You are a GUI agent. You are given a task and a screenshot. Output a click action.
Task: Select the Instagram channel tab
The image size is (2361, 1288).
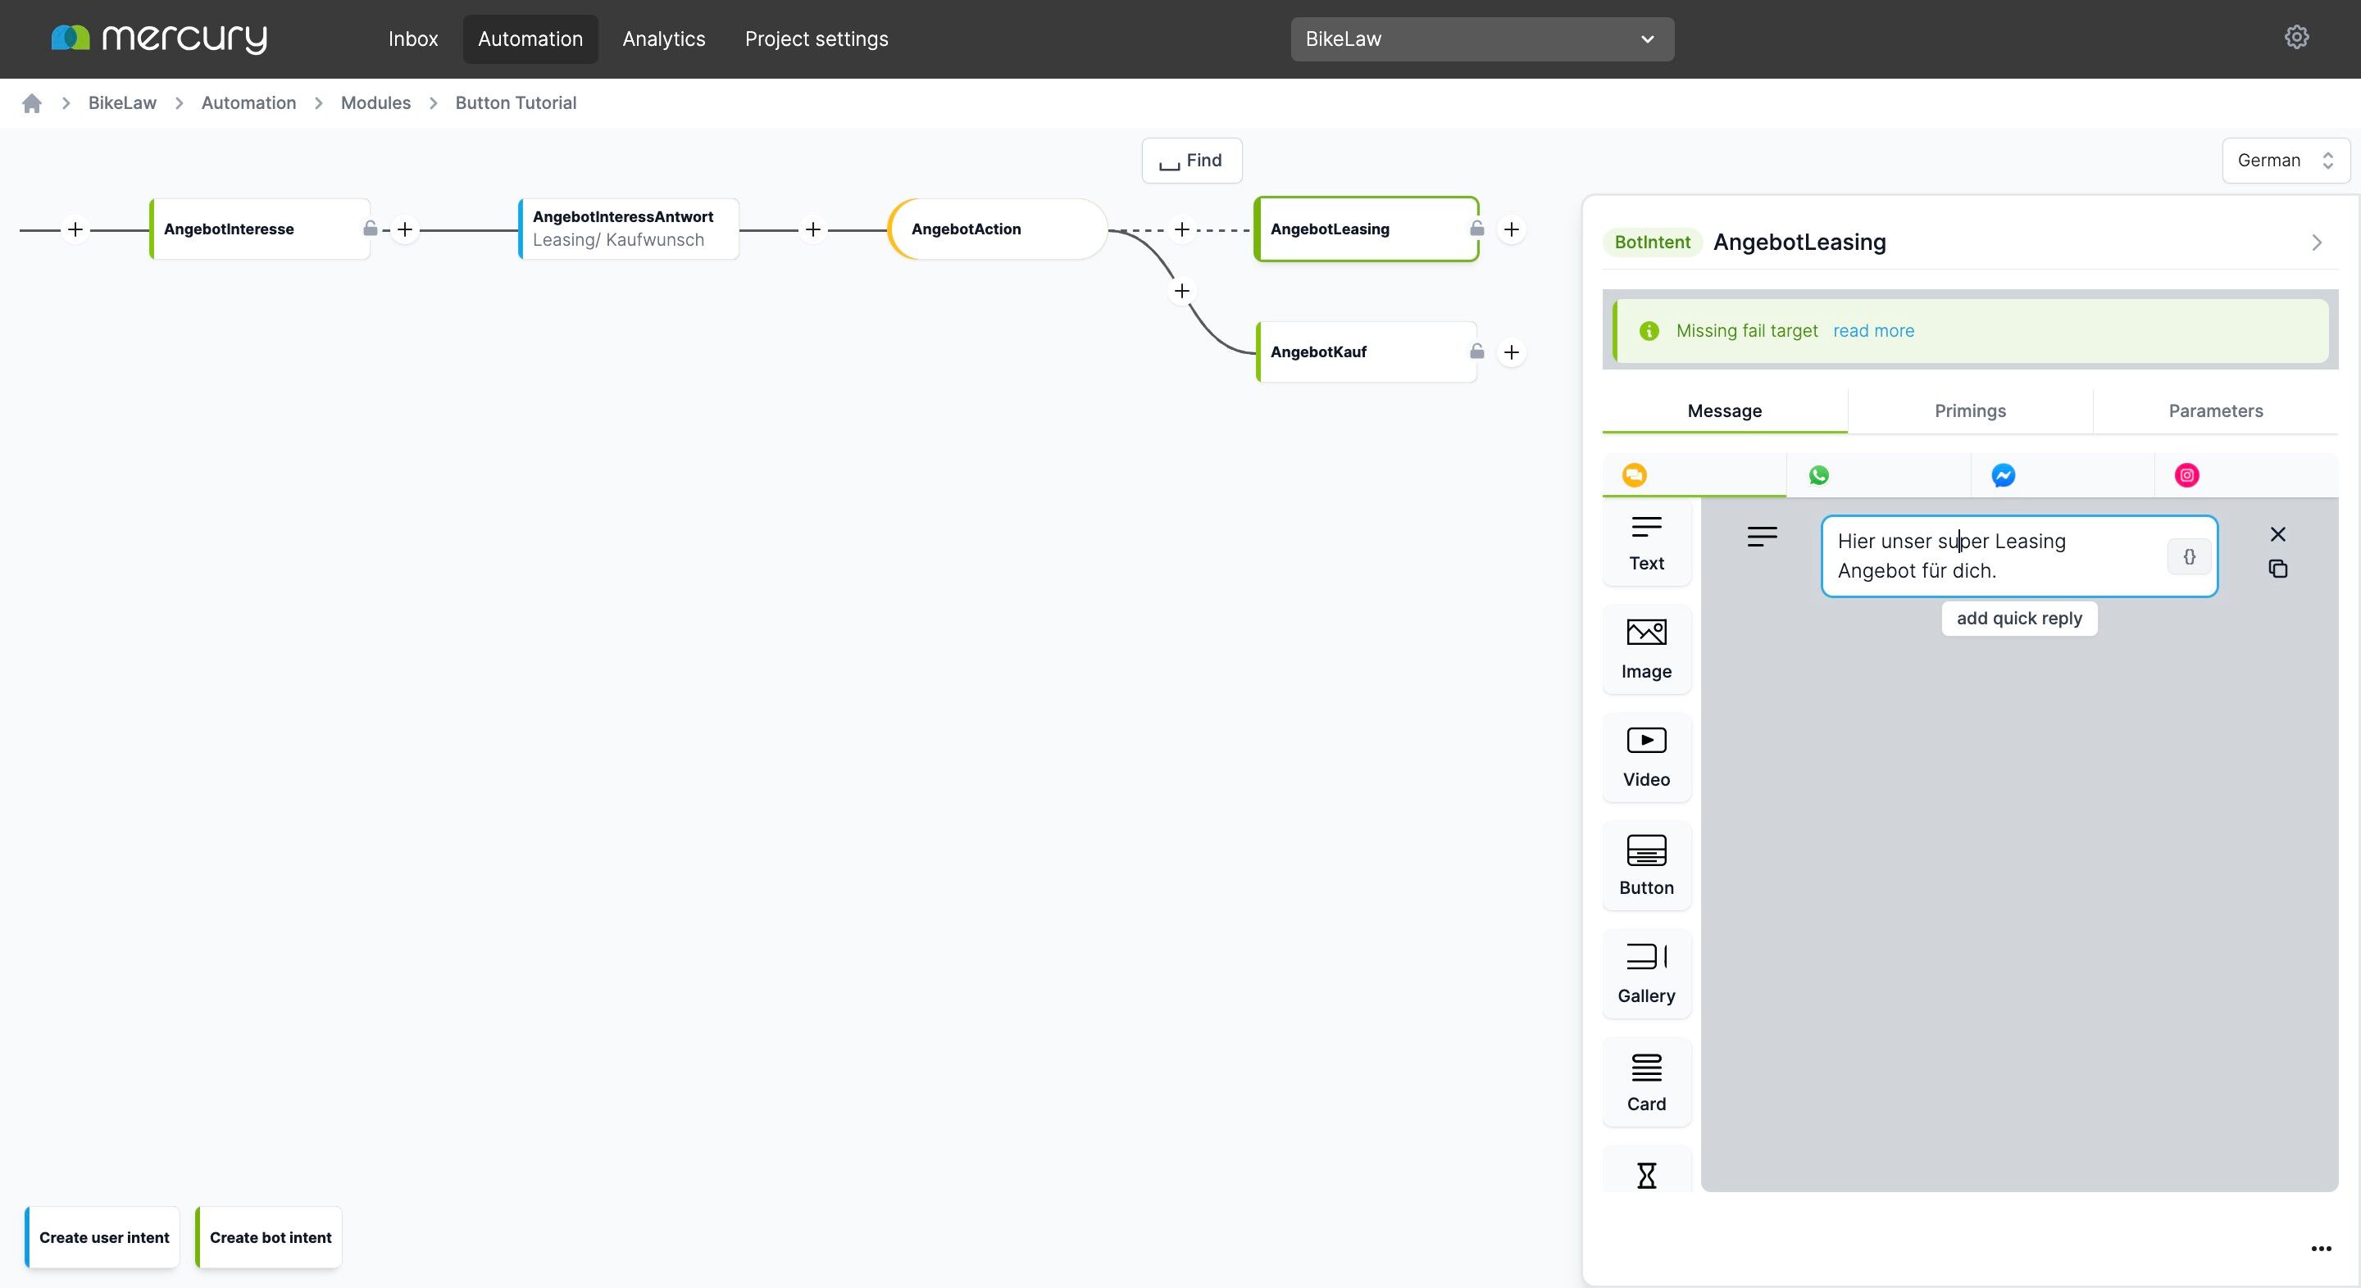[x=2245, y=475]
